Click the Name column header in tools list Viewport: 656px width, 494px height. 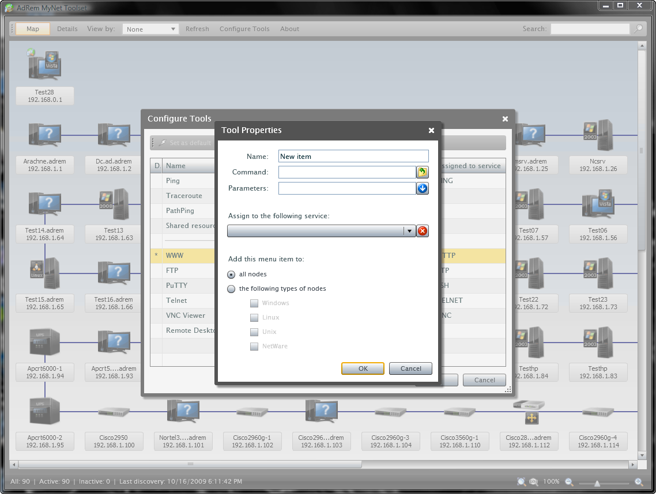pyautogui.click(x=188, y=165)
